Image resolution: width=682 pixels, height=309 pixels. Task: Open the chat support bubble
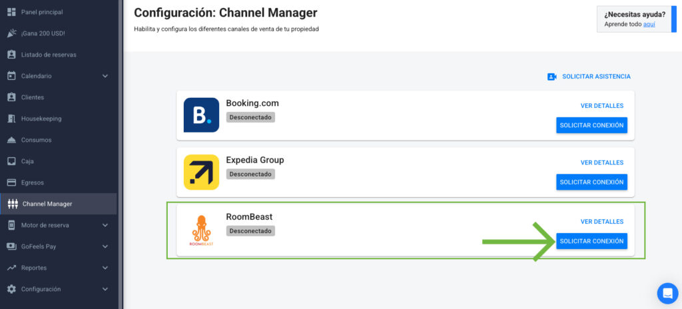[667, 293]
